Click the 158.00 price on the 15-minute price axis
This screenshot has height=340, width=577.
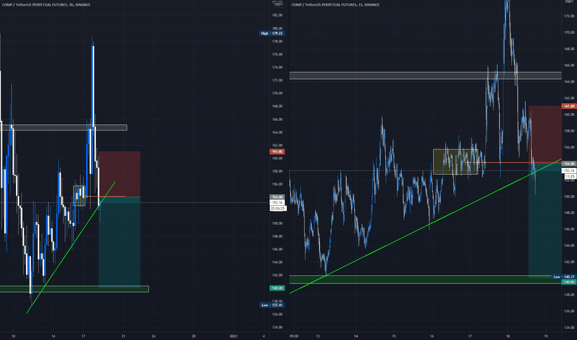[x=570, y=131]
